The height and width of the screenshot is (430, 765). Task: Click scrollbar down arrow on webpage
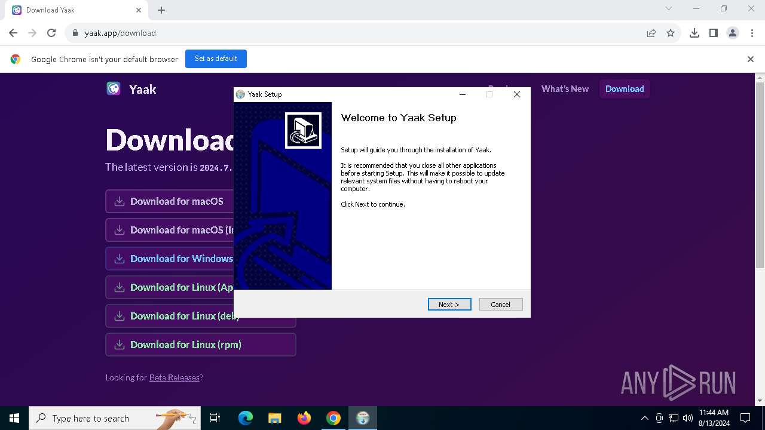[760, 401]
